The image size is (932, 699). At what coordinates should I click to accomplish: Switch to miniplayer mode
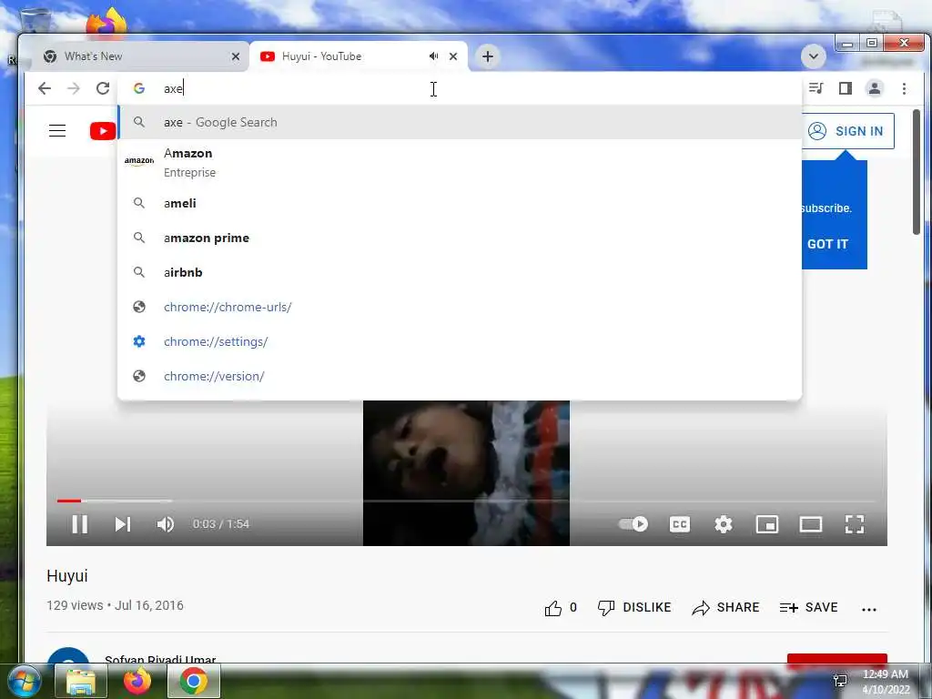pos(766,524)
